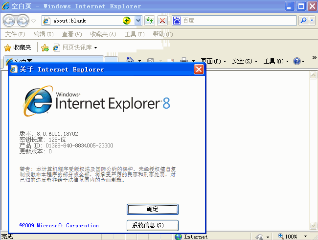Open the 收藏夹(A) menu
Image resolution: width=318 pixels, height=240 pixels.
(103, 34)
